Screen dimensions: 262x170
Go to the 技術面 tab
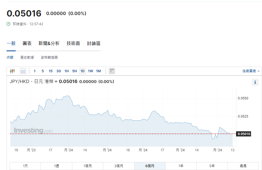pos(73,43)
